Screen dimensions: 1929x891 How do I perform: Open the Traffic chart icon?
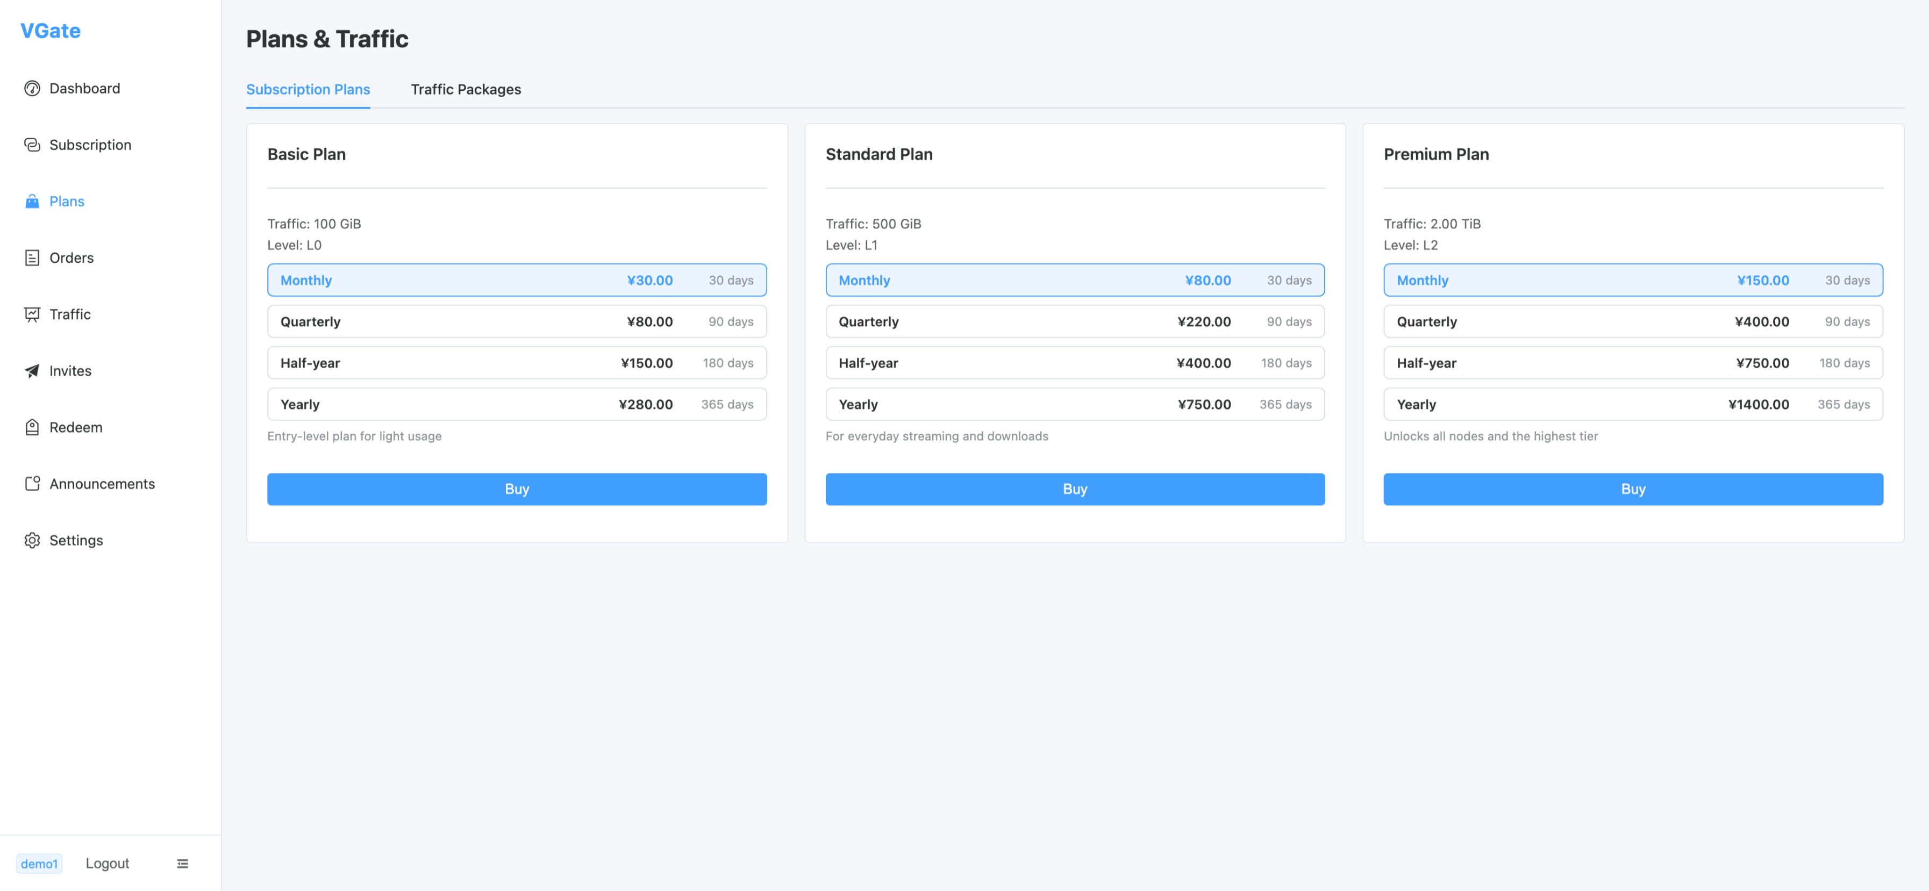click(31, 314)
